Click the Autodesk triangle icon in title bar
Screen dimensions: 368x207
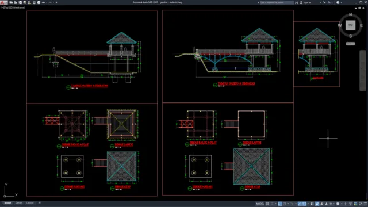[329, 2]
